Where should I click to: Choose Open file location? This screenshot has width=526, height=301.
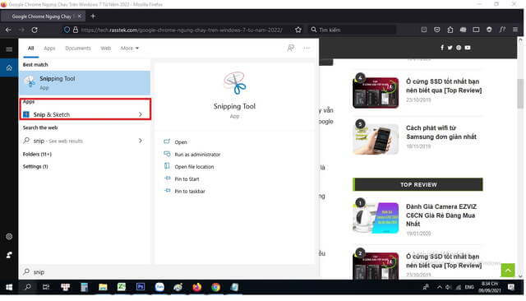[194, 166]
